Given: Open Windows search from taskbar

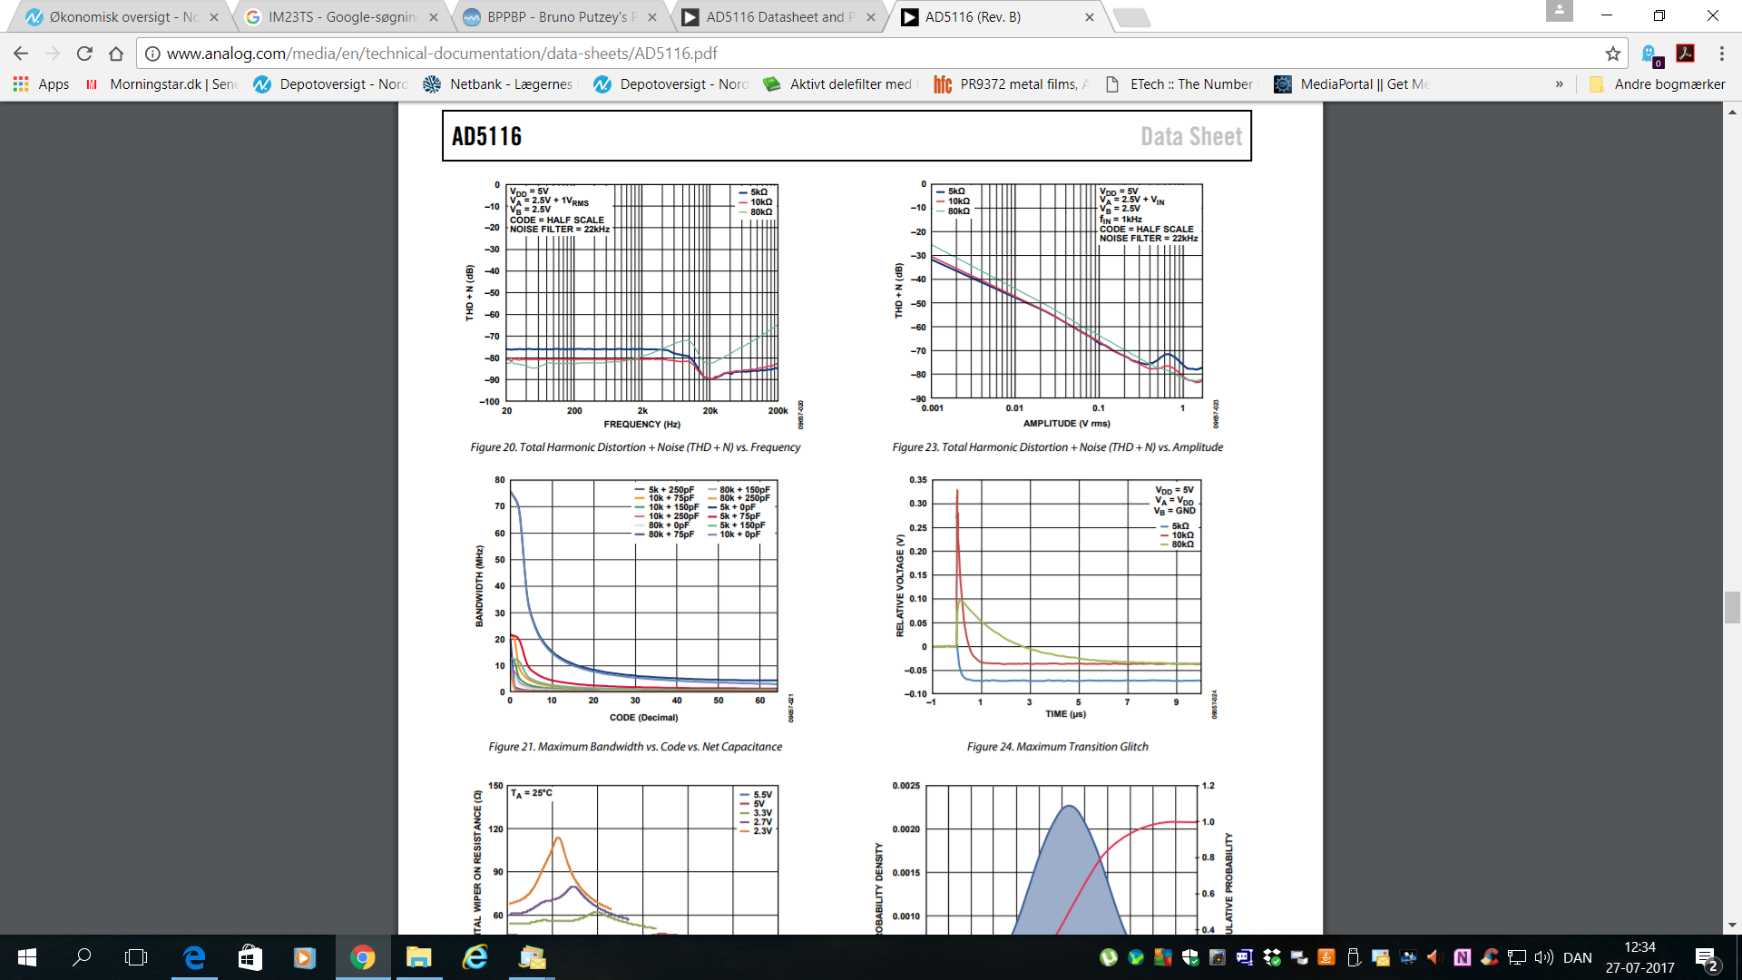Looking at the screenshot, I should 82,957.
